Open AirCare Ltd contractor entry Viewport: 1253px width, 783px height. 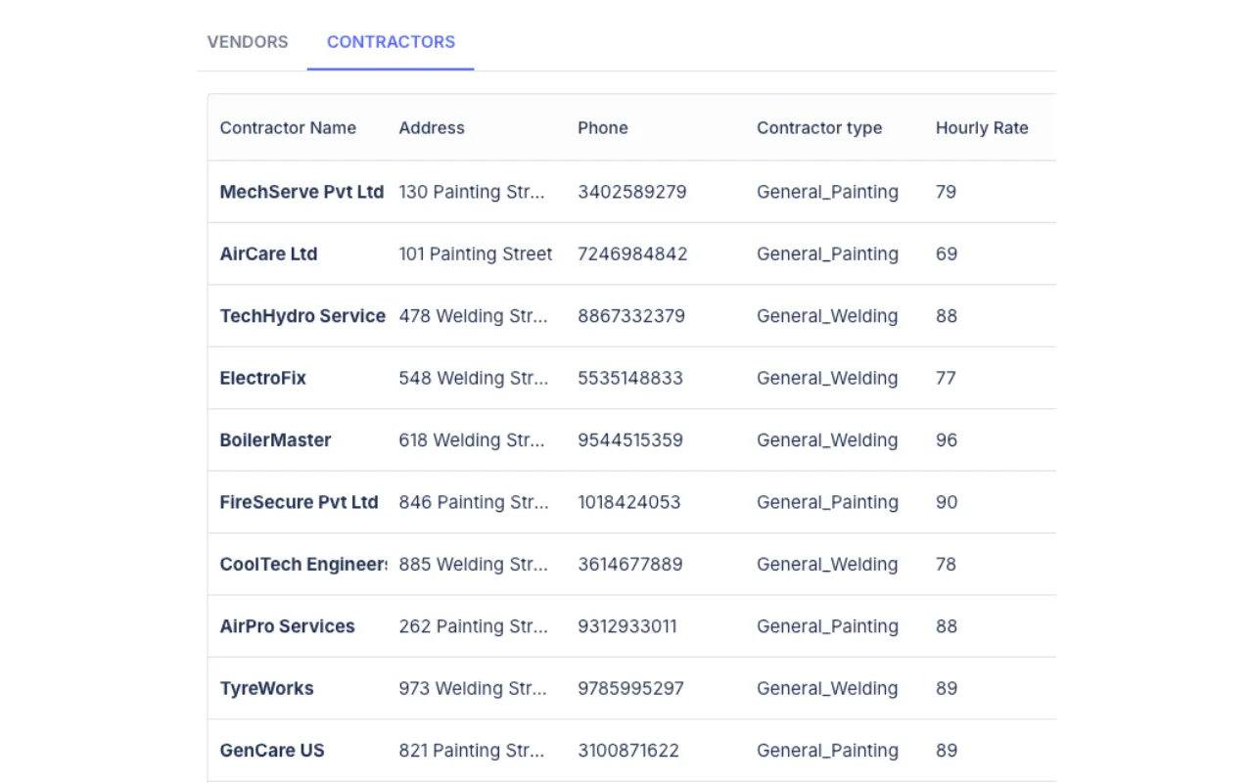pos(269,253)
